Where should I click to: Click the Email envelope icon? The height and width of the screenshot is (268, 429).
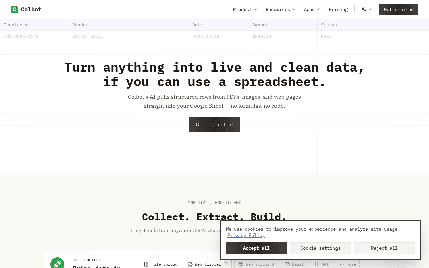pyautogui.click(x=287, y=264)
